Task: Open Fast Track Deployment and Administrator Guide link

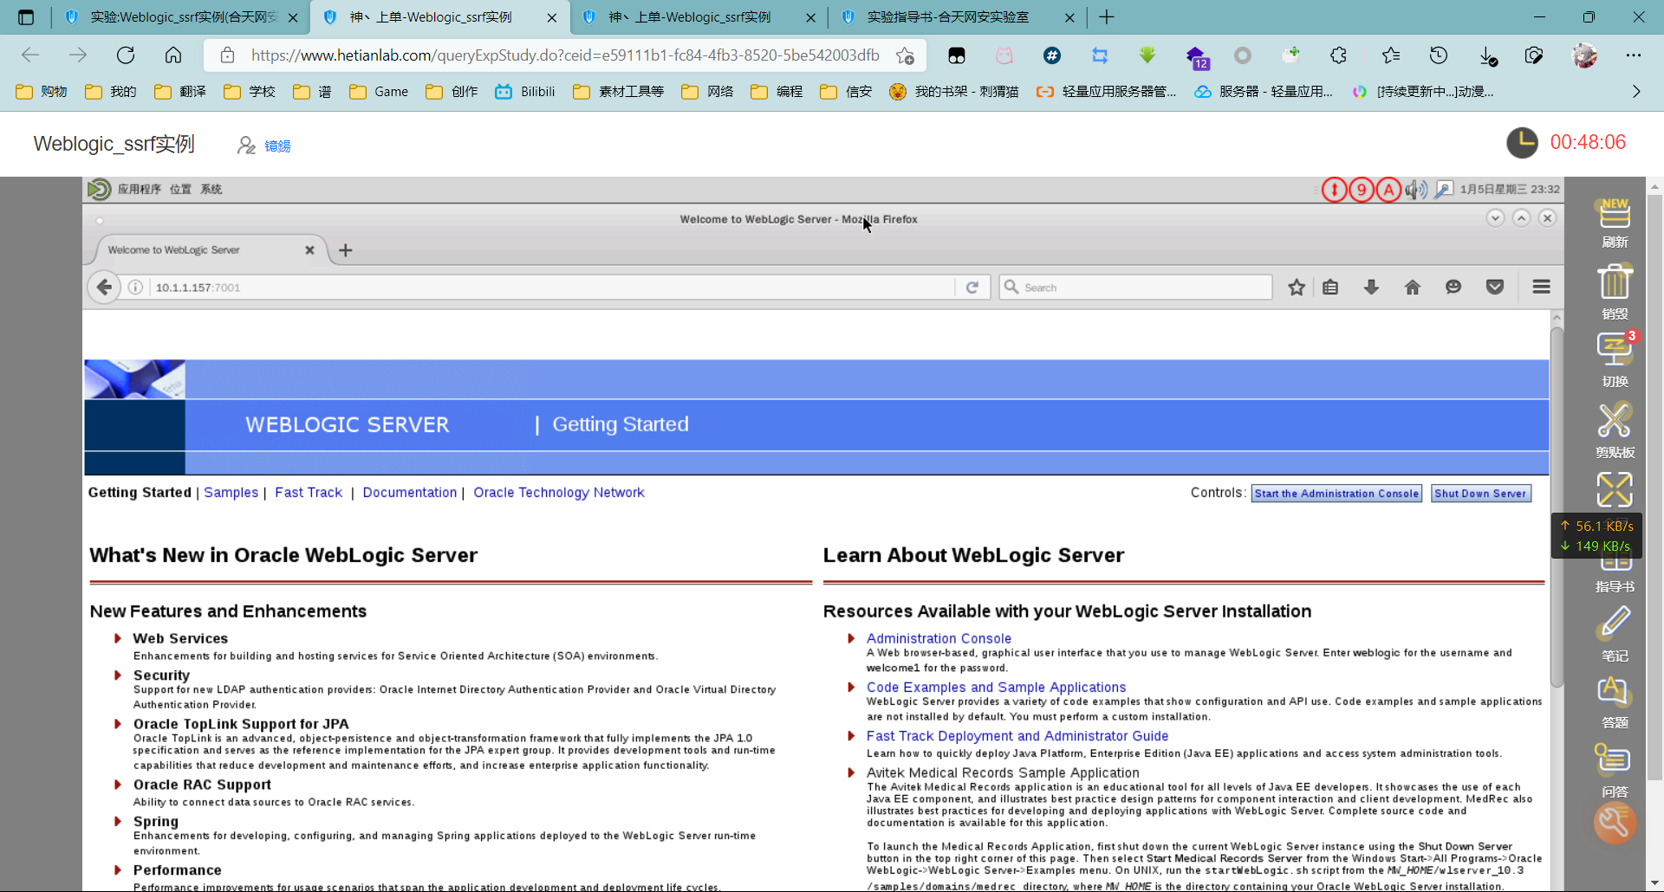Action: (1017, 735)
